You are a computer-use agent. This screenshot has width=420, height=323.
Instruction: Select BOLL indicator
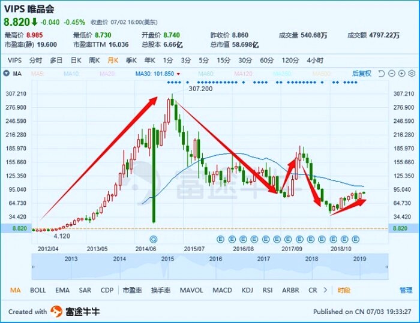tap(38, 290)
